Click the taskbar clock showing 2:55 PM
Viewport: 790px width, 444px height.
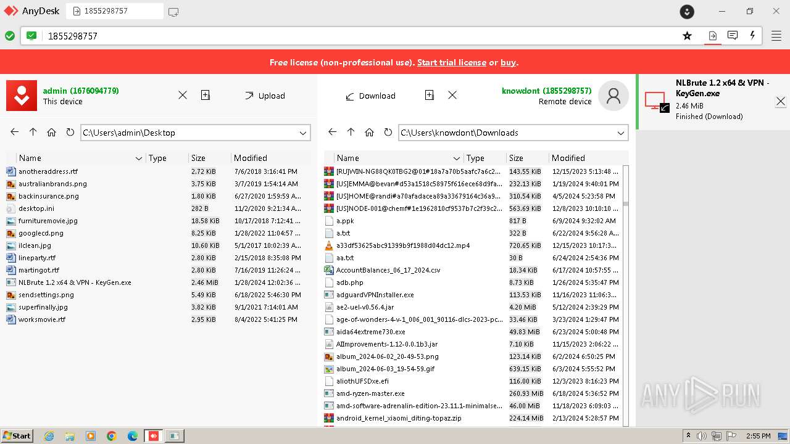pos(758,436)
